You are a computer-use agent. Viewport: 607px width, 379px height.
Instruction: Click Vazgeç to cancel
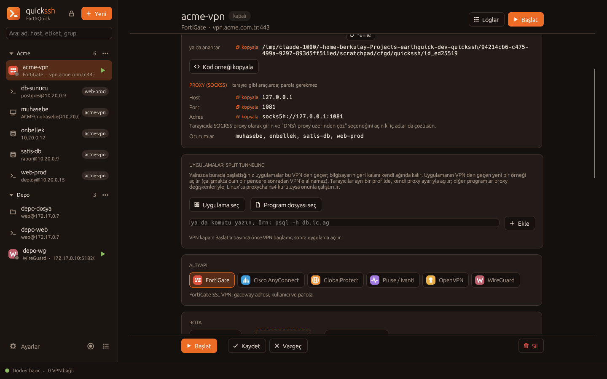coord(288,346)
